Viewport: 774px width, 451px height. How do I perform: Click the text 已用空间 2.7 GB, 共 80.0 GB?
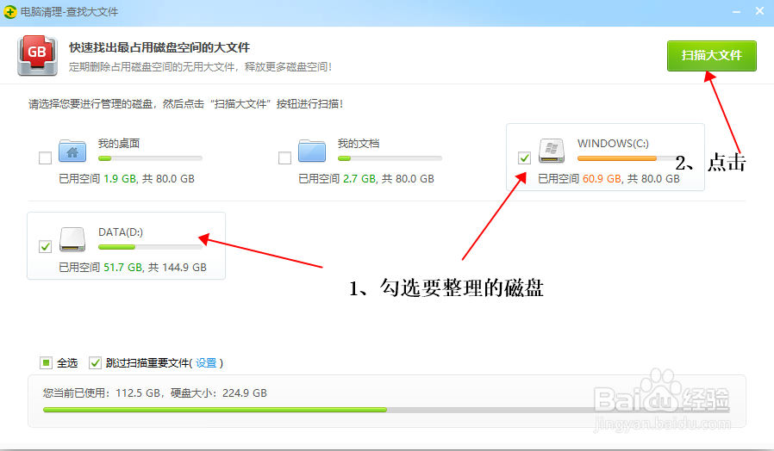[366, 179]
